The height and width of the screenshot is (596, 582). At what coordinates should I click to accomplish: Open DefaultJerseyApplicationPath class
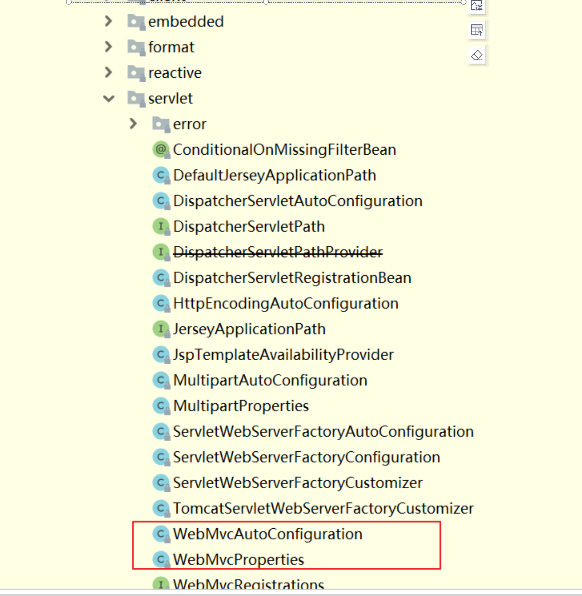click(275, 175)
